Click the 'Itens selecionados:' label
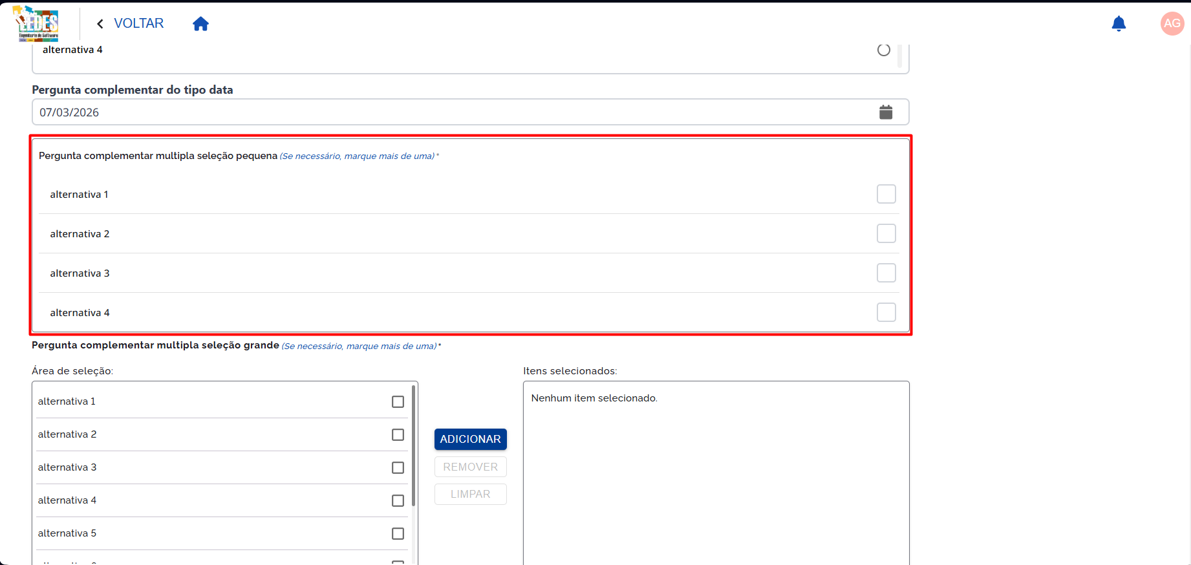This screenshot has width=1191, height=565. click(570, 371)
